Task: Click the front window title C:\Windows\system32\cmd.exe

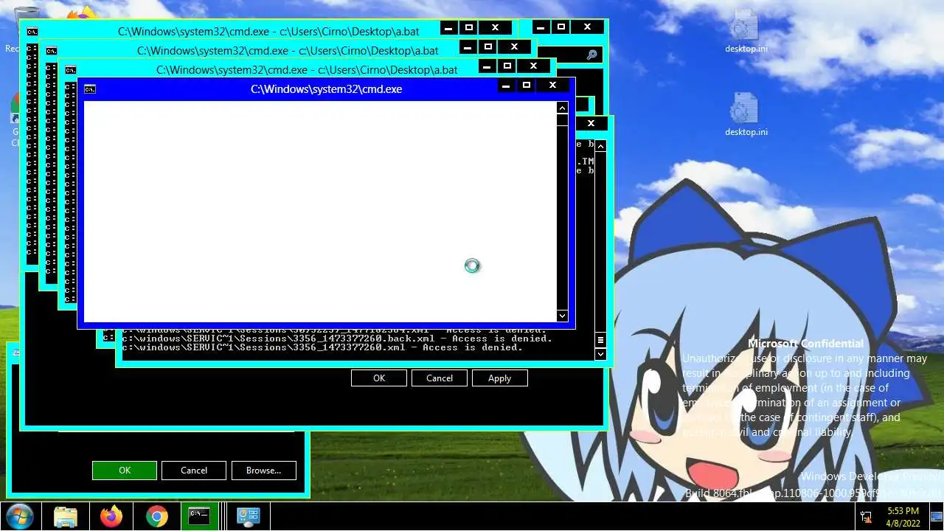Action: pos(326,89)
